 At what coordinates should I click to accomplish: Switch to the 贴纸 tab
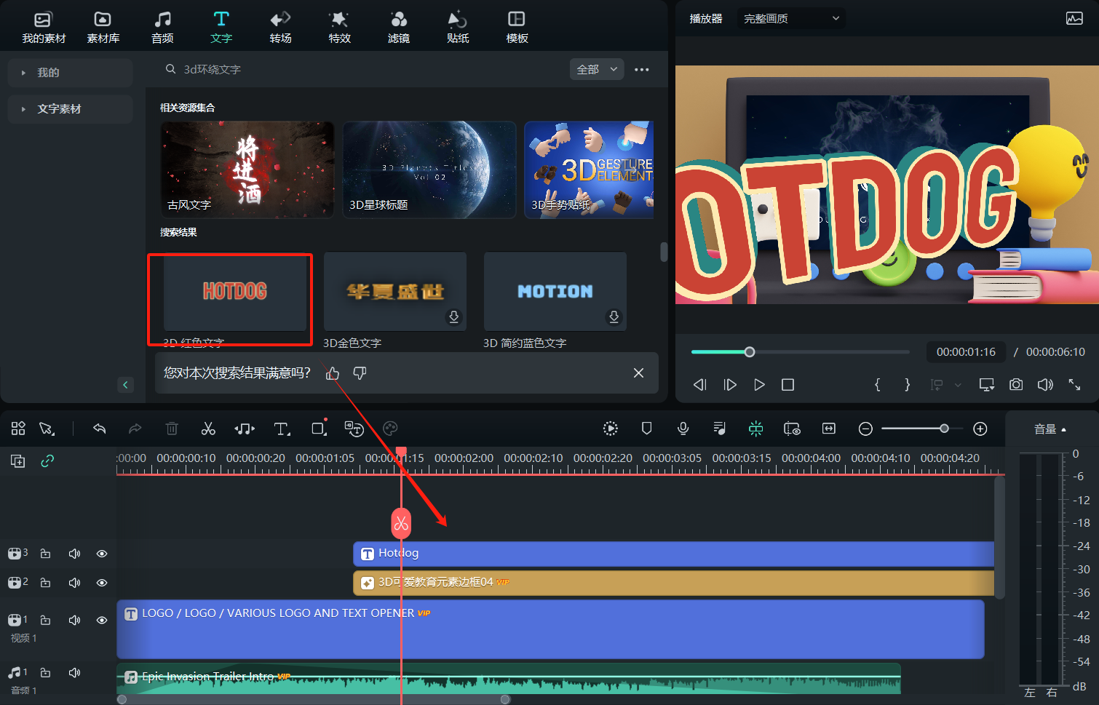[457, 26]
